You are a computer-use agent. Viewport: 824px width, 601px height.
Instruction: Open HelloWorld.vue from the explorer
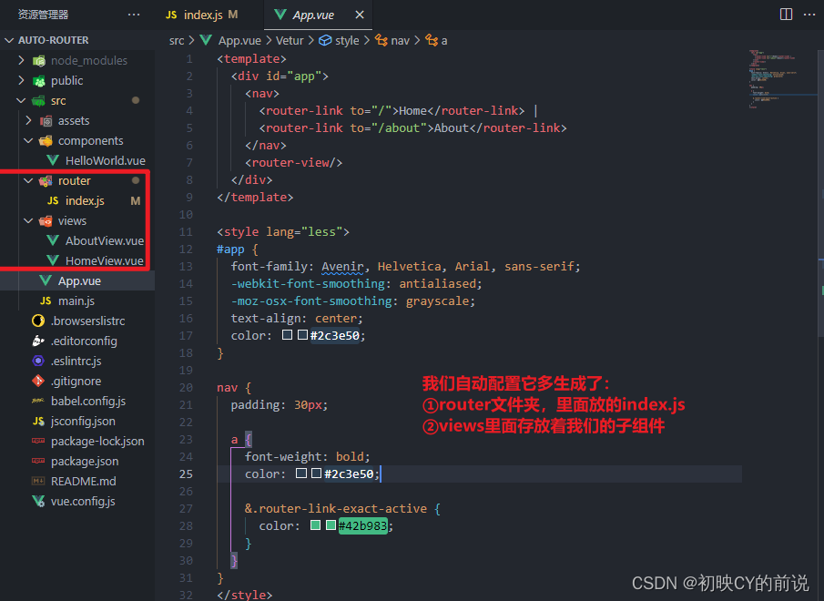(105, 161)
